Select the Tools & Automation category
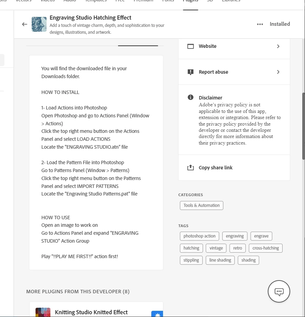The image size is (305, 317). point(201,205)
